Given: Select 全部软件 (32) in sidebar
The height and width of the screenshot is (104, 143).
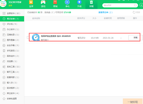Looking at the screenshot, I should coord(12,13).
